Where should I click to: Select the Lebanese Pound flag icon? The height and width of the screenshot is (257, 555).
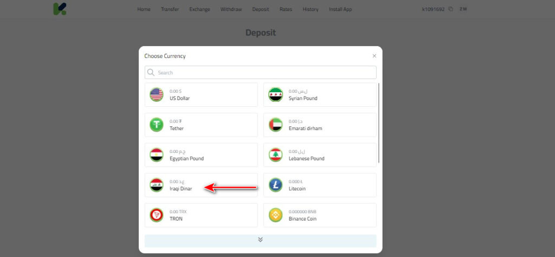click(275, 155)
